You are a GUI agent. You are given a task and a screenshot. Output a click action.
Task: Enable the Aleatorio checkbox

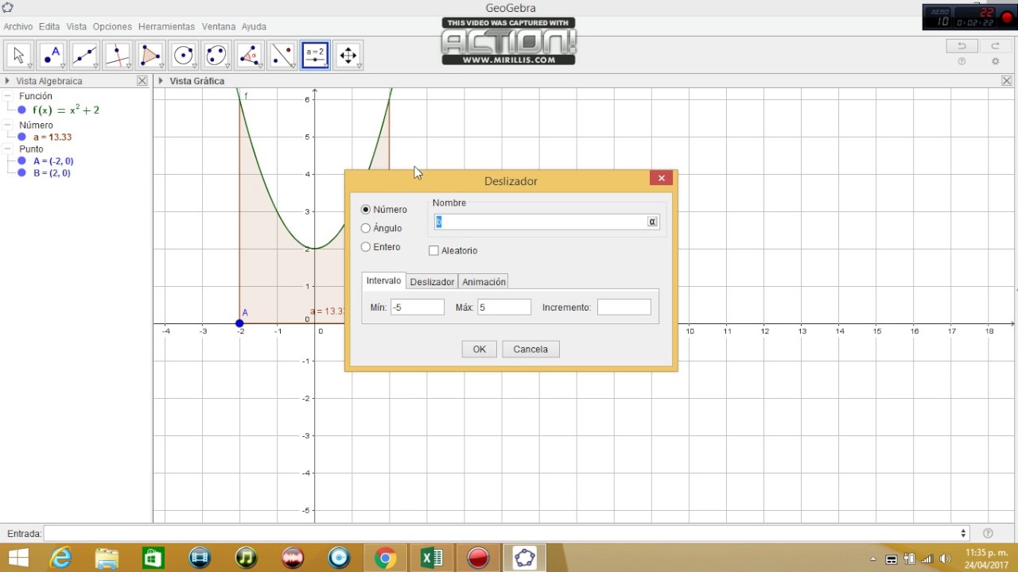click(x=433, y=250)
